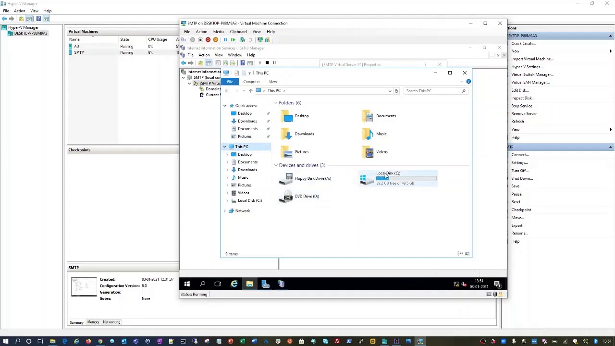Open the Start menu inside the VM
Screen dimensions: 615x346
click(187, 284)
